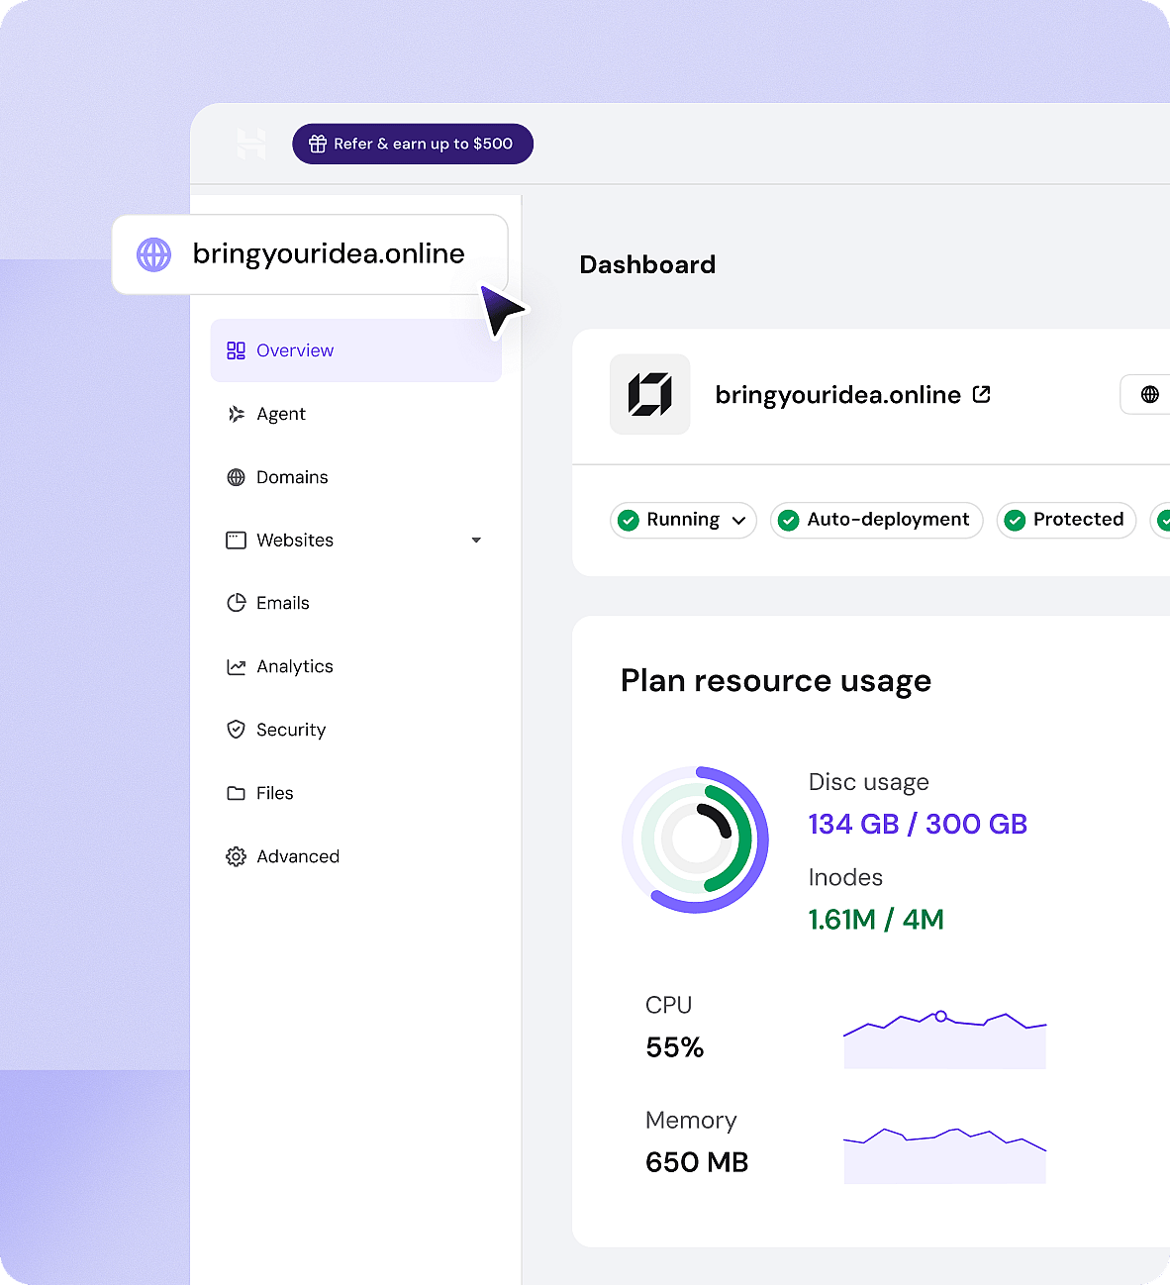The height and width of the screenshot is (1285, 1170).
Task: Click the green check on the Auto-deployment badge
Action: pos(788,520)
